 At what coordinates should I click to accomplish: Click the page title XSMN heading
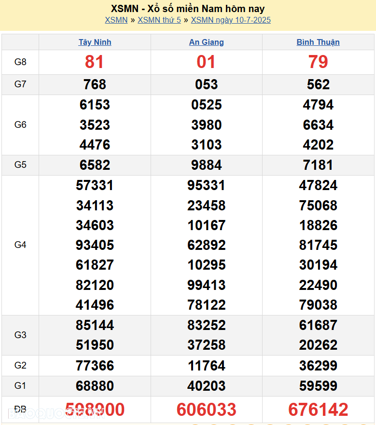[x=188, y=9]
